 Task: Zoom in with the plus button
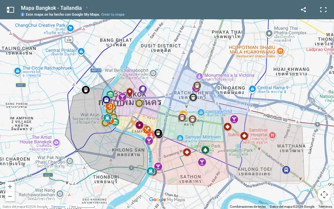click(10, 187)
